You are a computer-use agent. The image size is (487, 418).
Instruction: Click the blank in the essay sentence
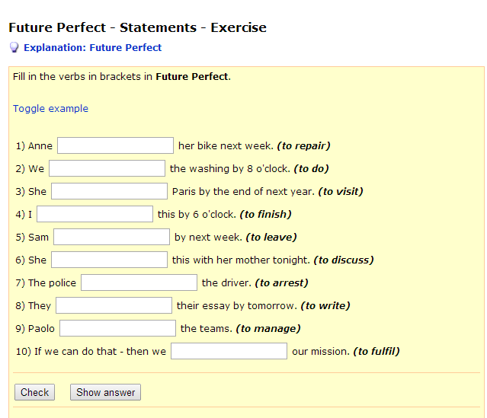[114, 305]
